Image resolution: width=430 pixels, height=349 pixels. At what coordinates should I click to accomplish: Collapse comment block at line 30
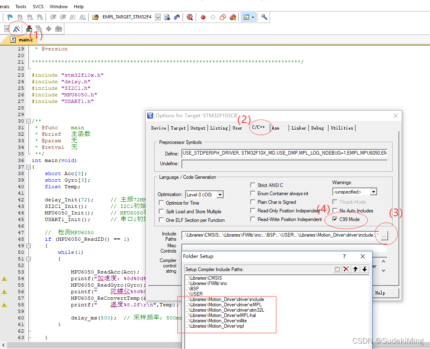(x=28, y=121)
